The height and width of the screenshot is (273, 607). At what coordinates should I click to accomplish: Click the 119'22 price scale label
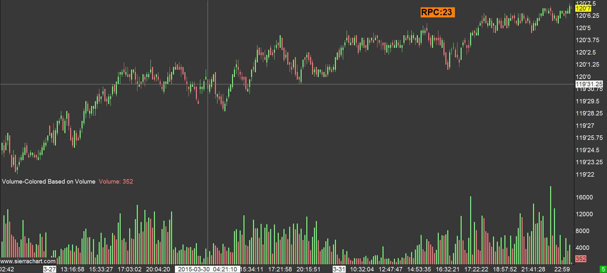point(585,174)
